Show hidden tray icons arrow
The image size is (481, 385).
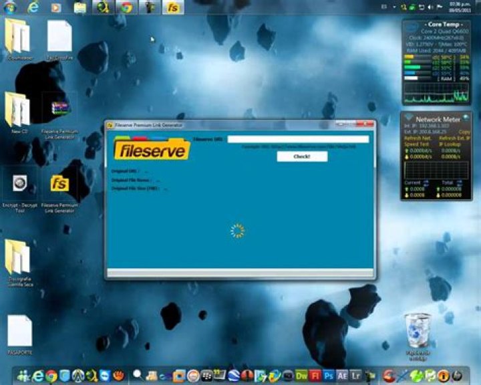click(394, 7)
